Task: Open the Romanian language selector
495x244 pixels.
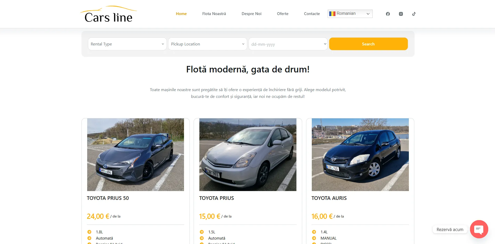Action: click(x=350, y=13)
